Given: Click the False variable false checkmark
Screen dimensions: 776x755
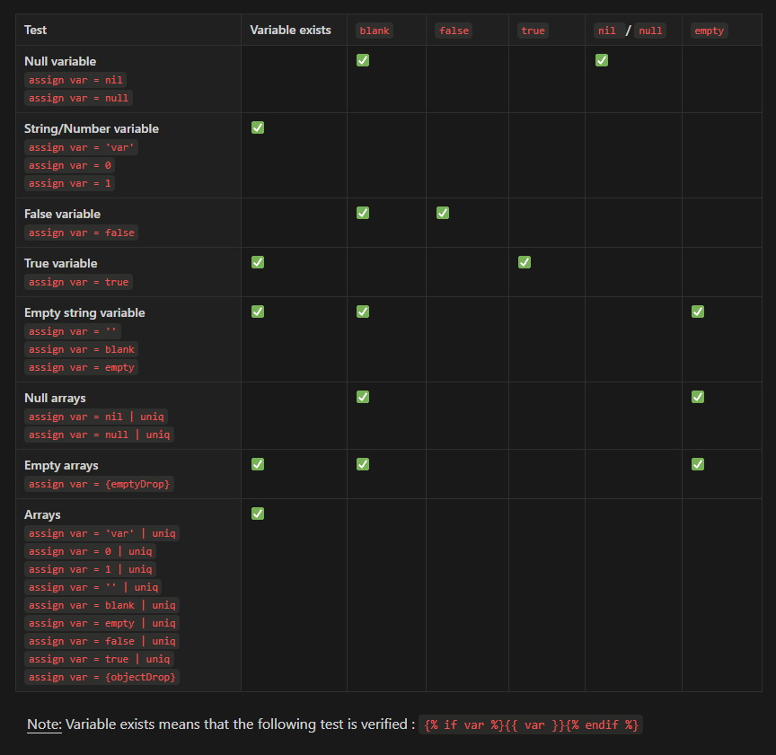Looking at the screenshot, I should [443, 213].
